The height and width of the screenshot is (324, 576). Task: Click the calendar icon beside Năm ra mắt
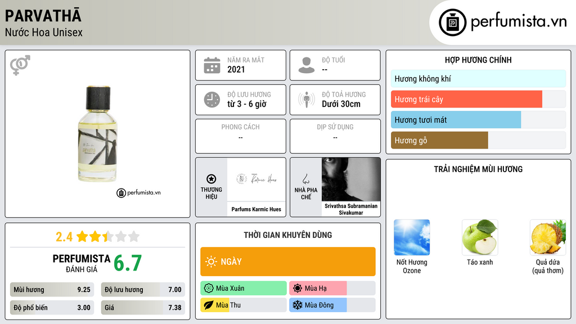tap(212, 65)
